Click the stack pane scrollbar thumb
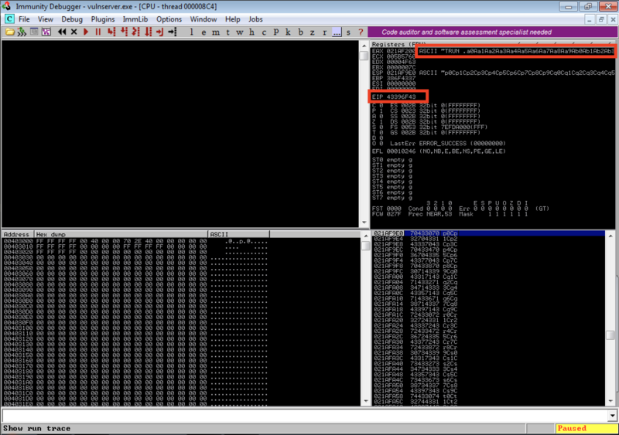Image resolution: width=619 pixels, height=435 pixels. (x=610, y=335)
